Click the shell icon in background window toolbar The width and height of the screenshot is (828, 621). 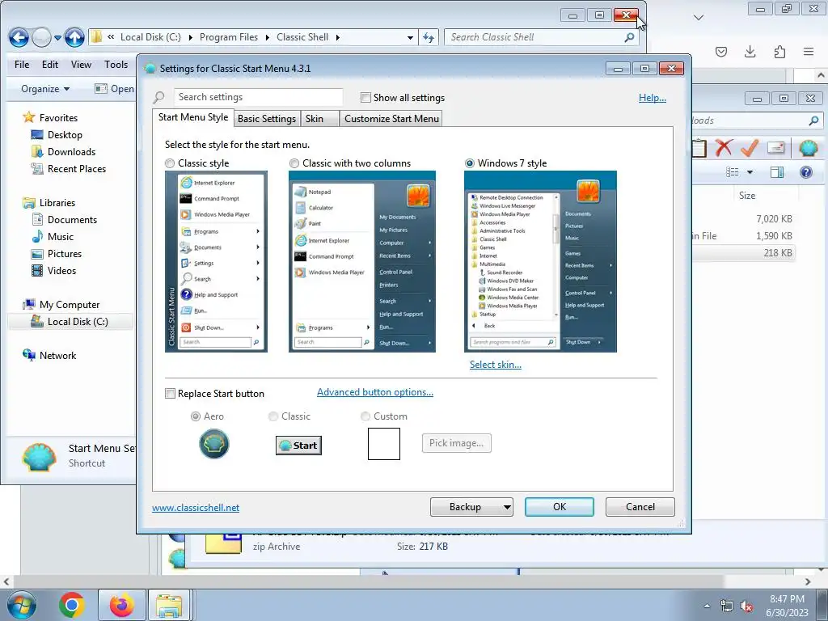[x=808, y=148]
